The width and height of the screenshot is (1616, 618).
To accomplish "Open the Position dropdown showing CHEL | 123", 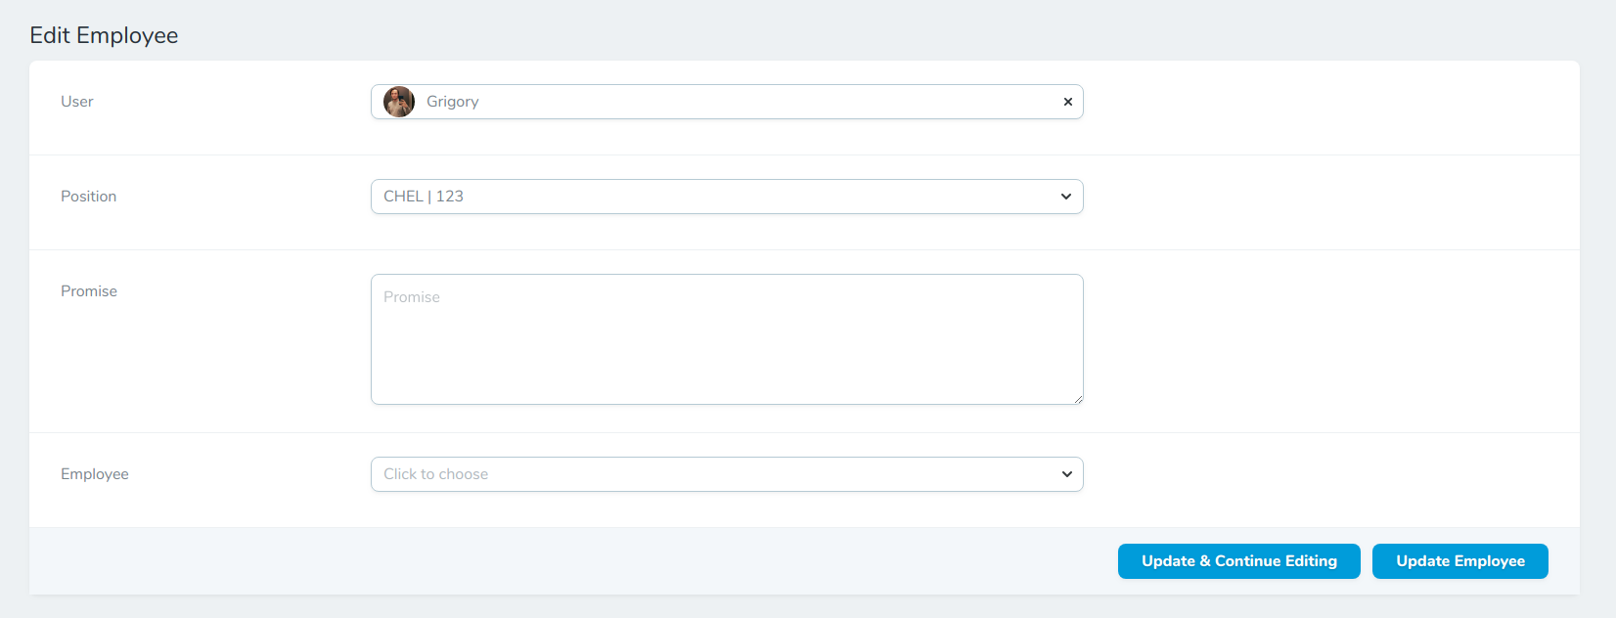I will click(726, 197).
